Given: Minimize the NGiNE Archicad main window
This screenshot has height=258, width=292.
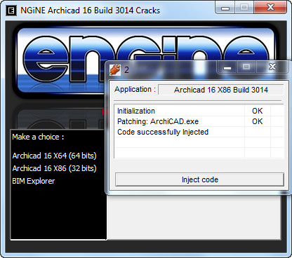Looking at the screenshot, I should point(225,8).
